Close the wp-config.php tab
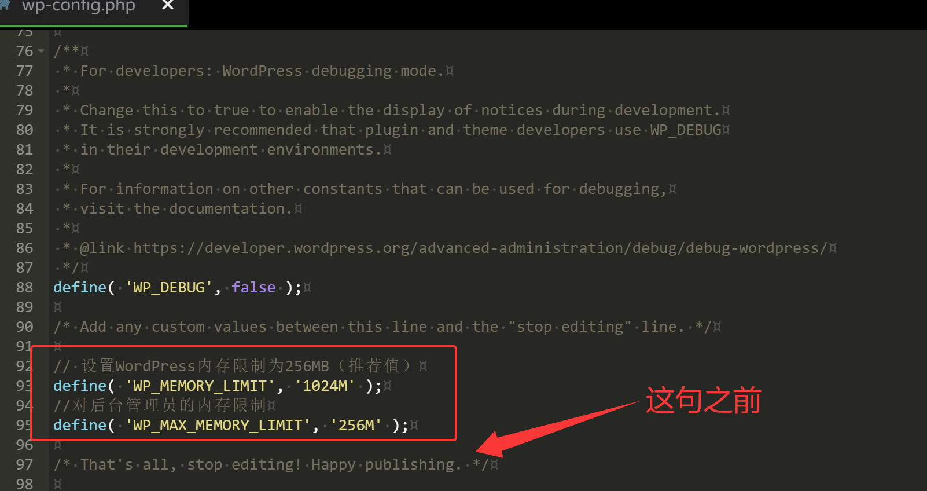This screenshot has height=491, width=927. tap(168, 5)
